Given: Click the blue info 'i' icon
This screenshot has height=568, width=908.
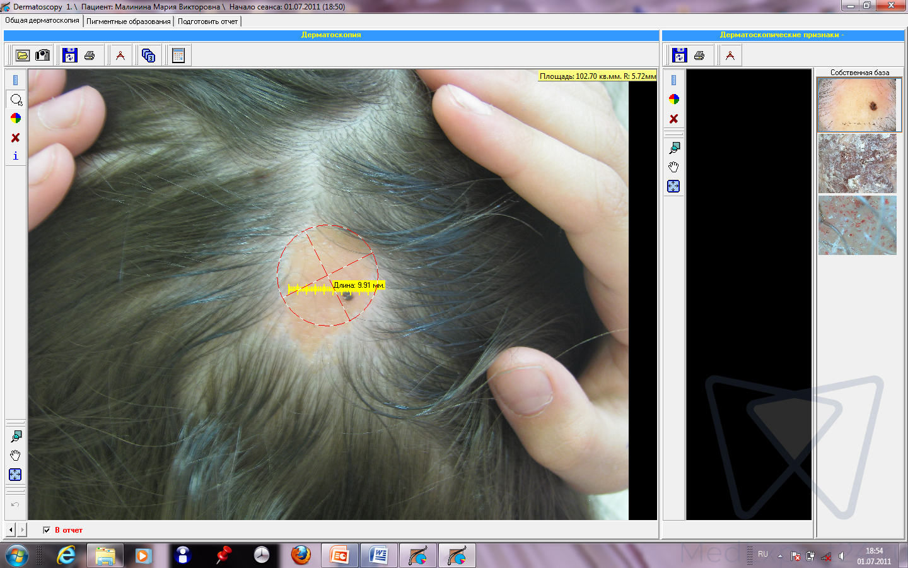Looking at the screenshot, I should [x=16, y=156].
